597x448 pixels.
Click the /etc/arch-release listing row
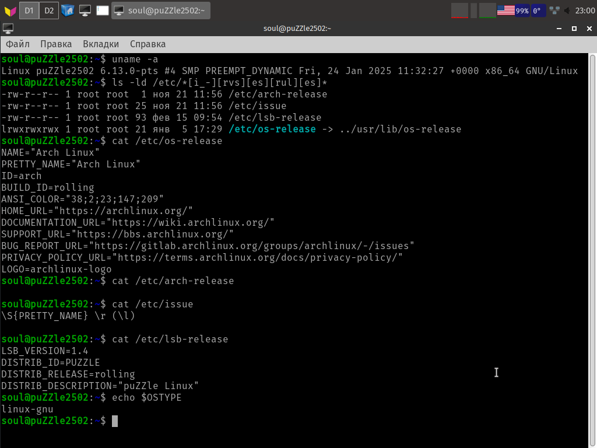(x=164, y=94)
